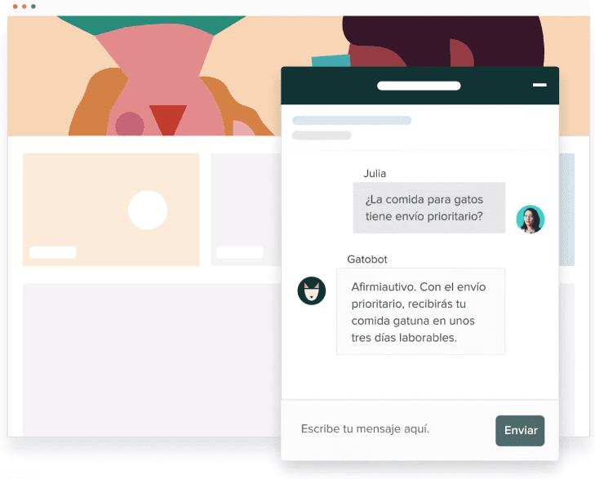Click the teal dot in the window title bar
Image resolution: width=595 pixels, height=479 pixels.
(x=33, y=7)
